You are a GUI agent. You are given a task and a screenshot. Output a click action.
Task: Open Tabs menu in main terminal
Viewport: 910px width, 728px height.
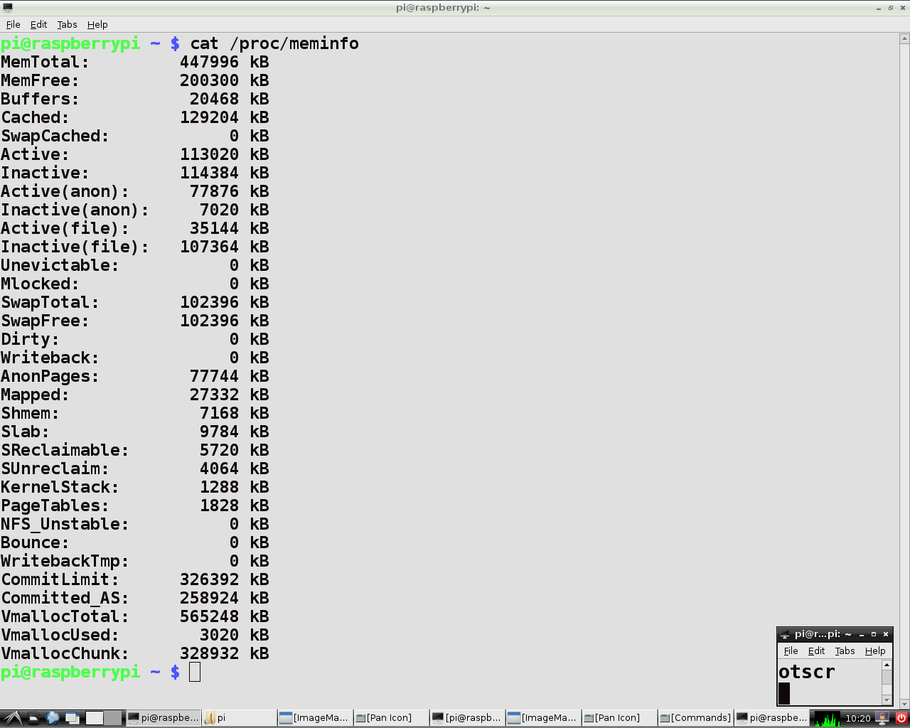(67, 24)
